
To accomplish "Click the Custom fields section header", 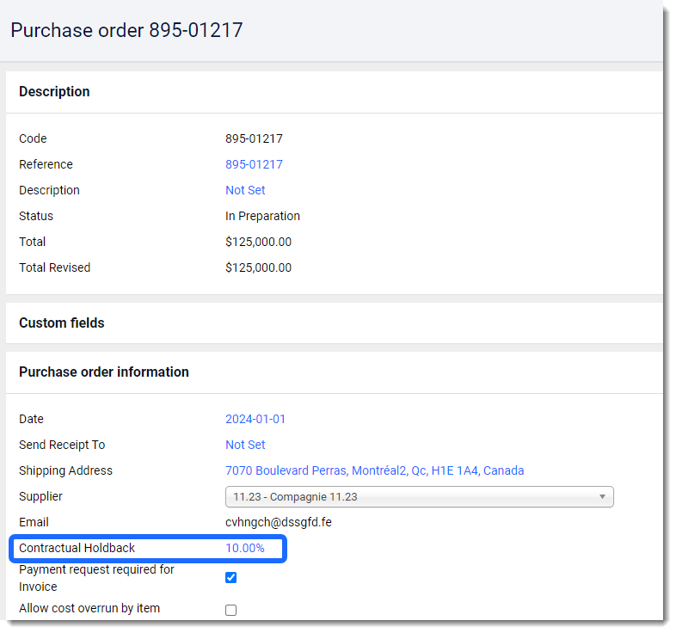I will 62,323.
